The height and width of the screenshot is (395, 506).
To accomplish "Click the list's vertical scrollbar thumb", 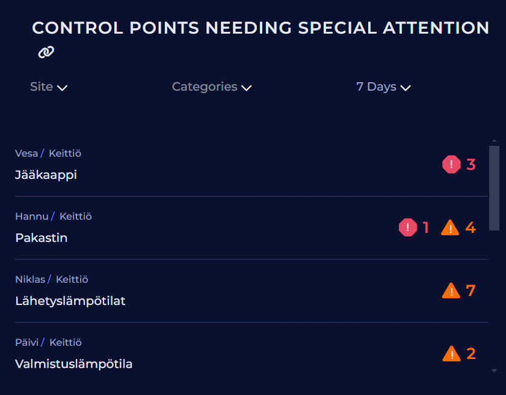I will 494,187.
